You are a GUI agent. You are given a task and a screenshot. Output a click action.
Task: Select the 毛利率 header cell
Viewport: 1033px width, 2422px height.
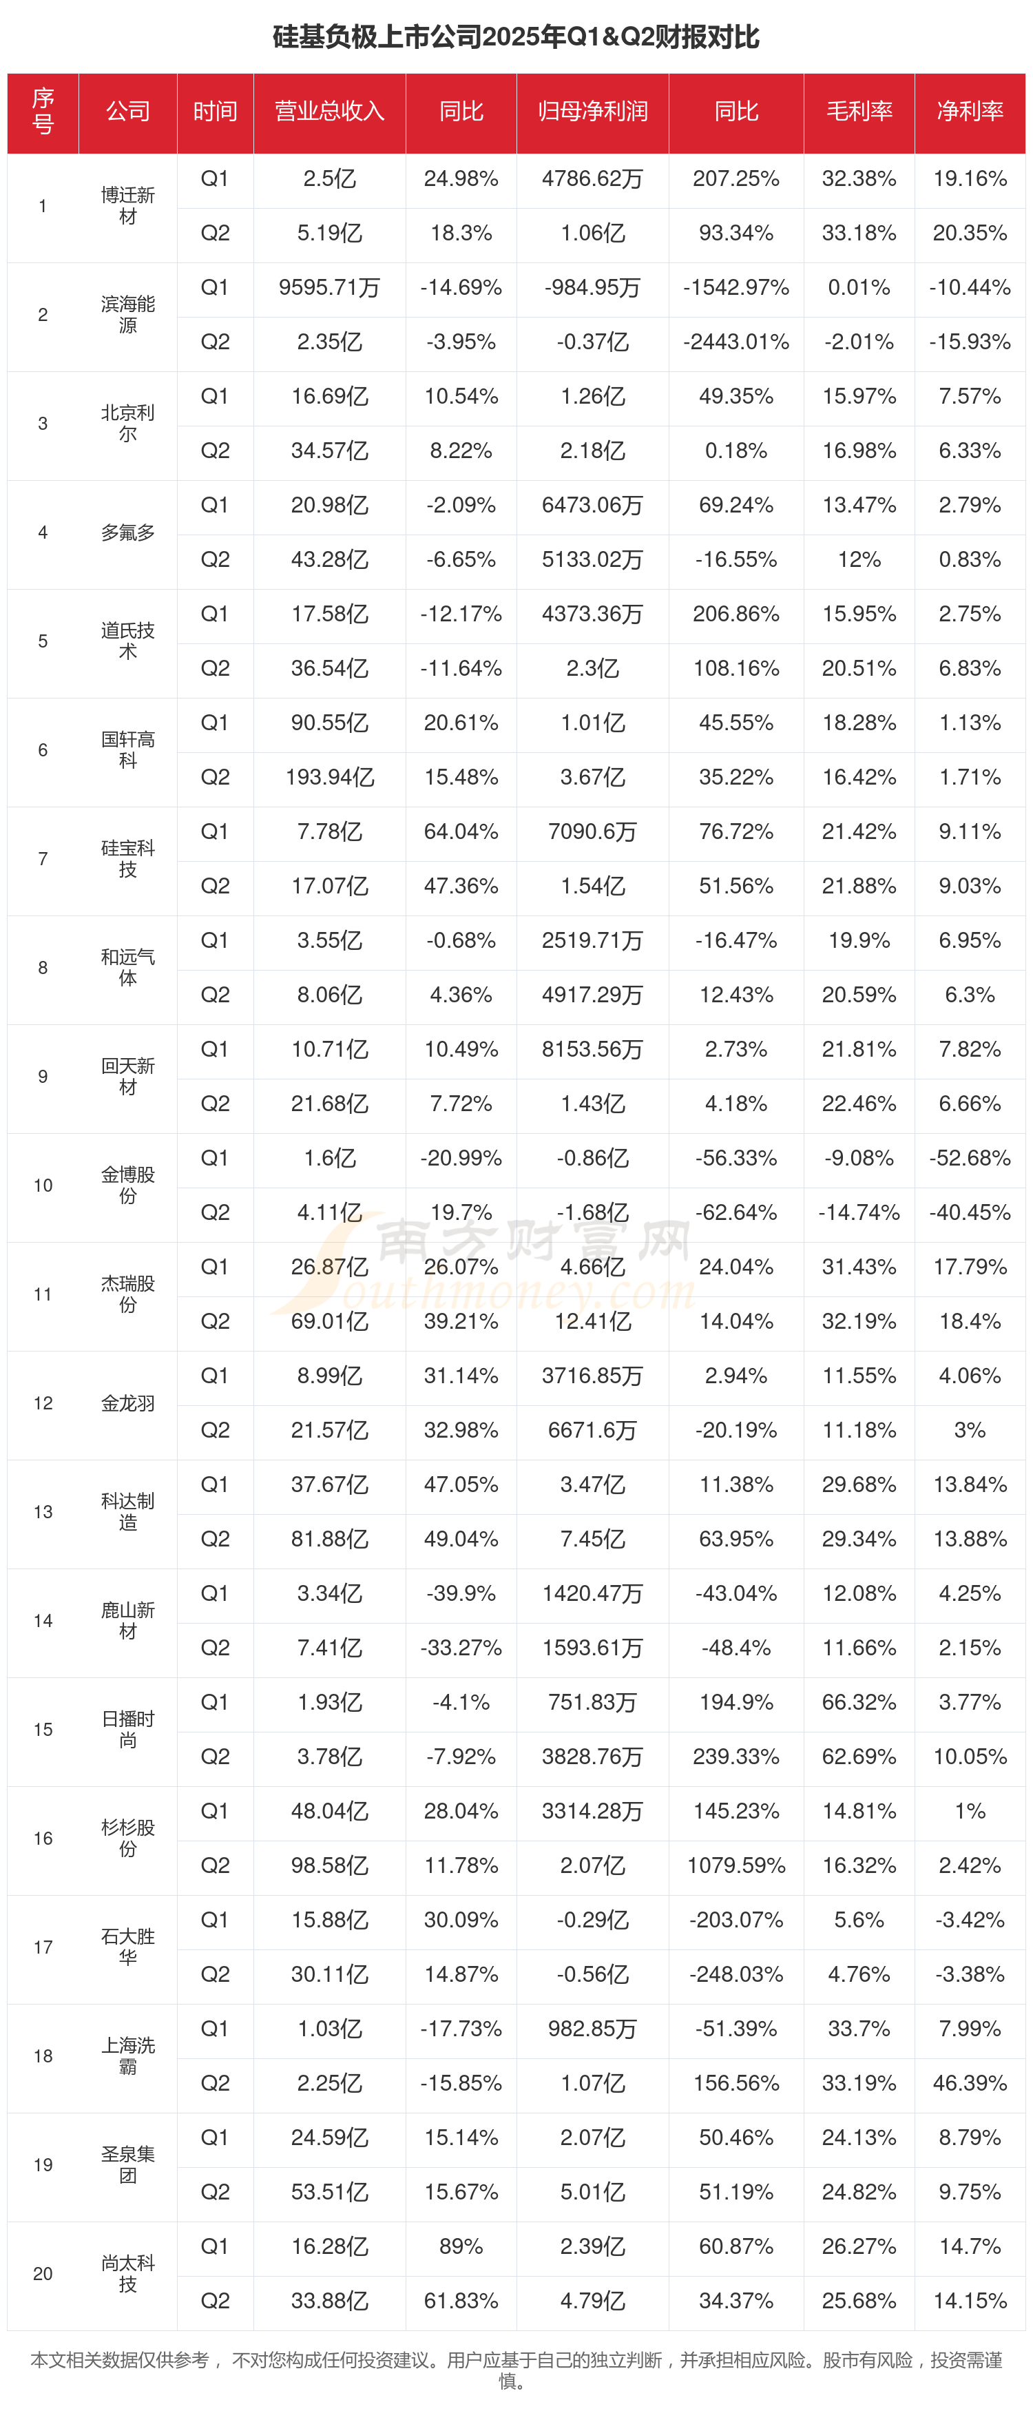[x=858, y=112]
